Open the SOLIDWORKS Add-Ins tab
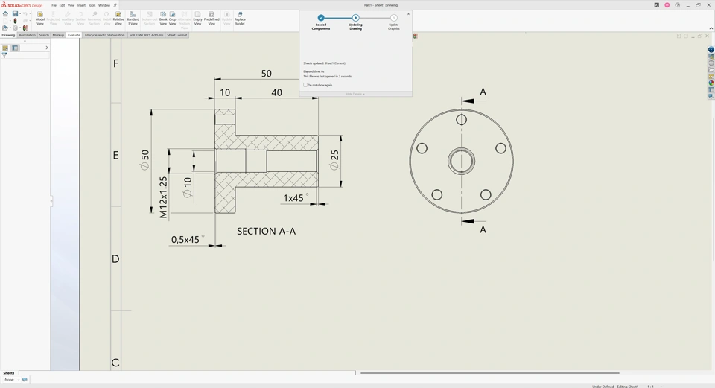 (146, 35)
